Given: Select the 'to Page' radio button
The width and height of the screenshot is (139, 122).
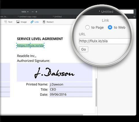Looking at the screenshot, I should (x=87, y=27).
